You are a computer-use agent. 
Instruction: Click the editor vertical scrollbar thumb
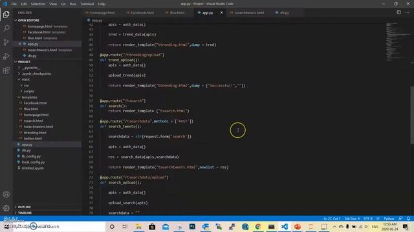[x=412, y=115]
